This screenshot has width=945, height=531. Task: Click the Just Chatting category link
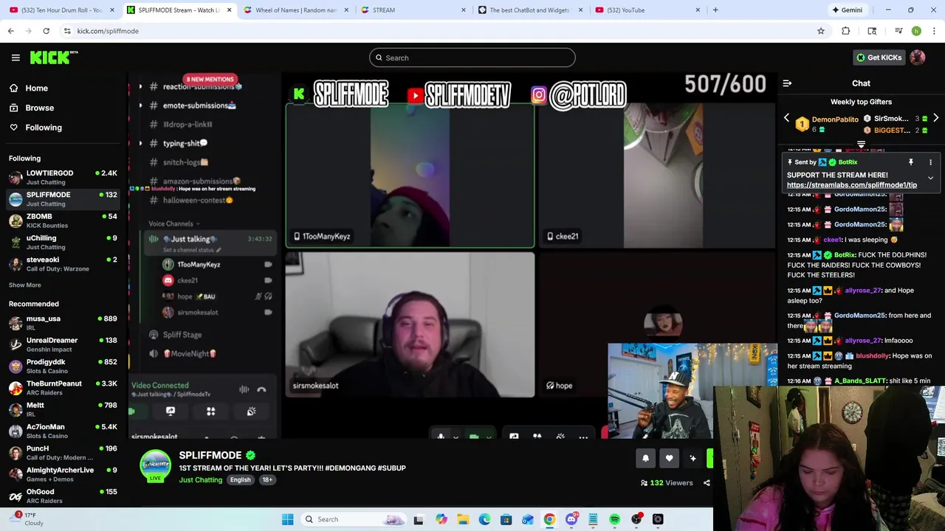point(200,480)
